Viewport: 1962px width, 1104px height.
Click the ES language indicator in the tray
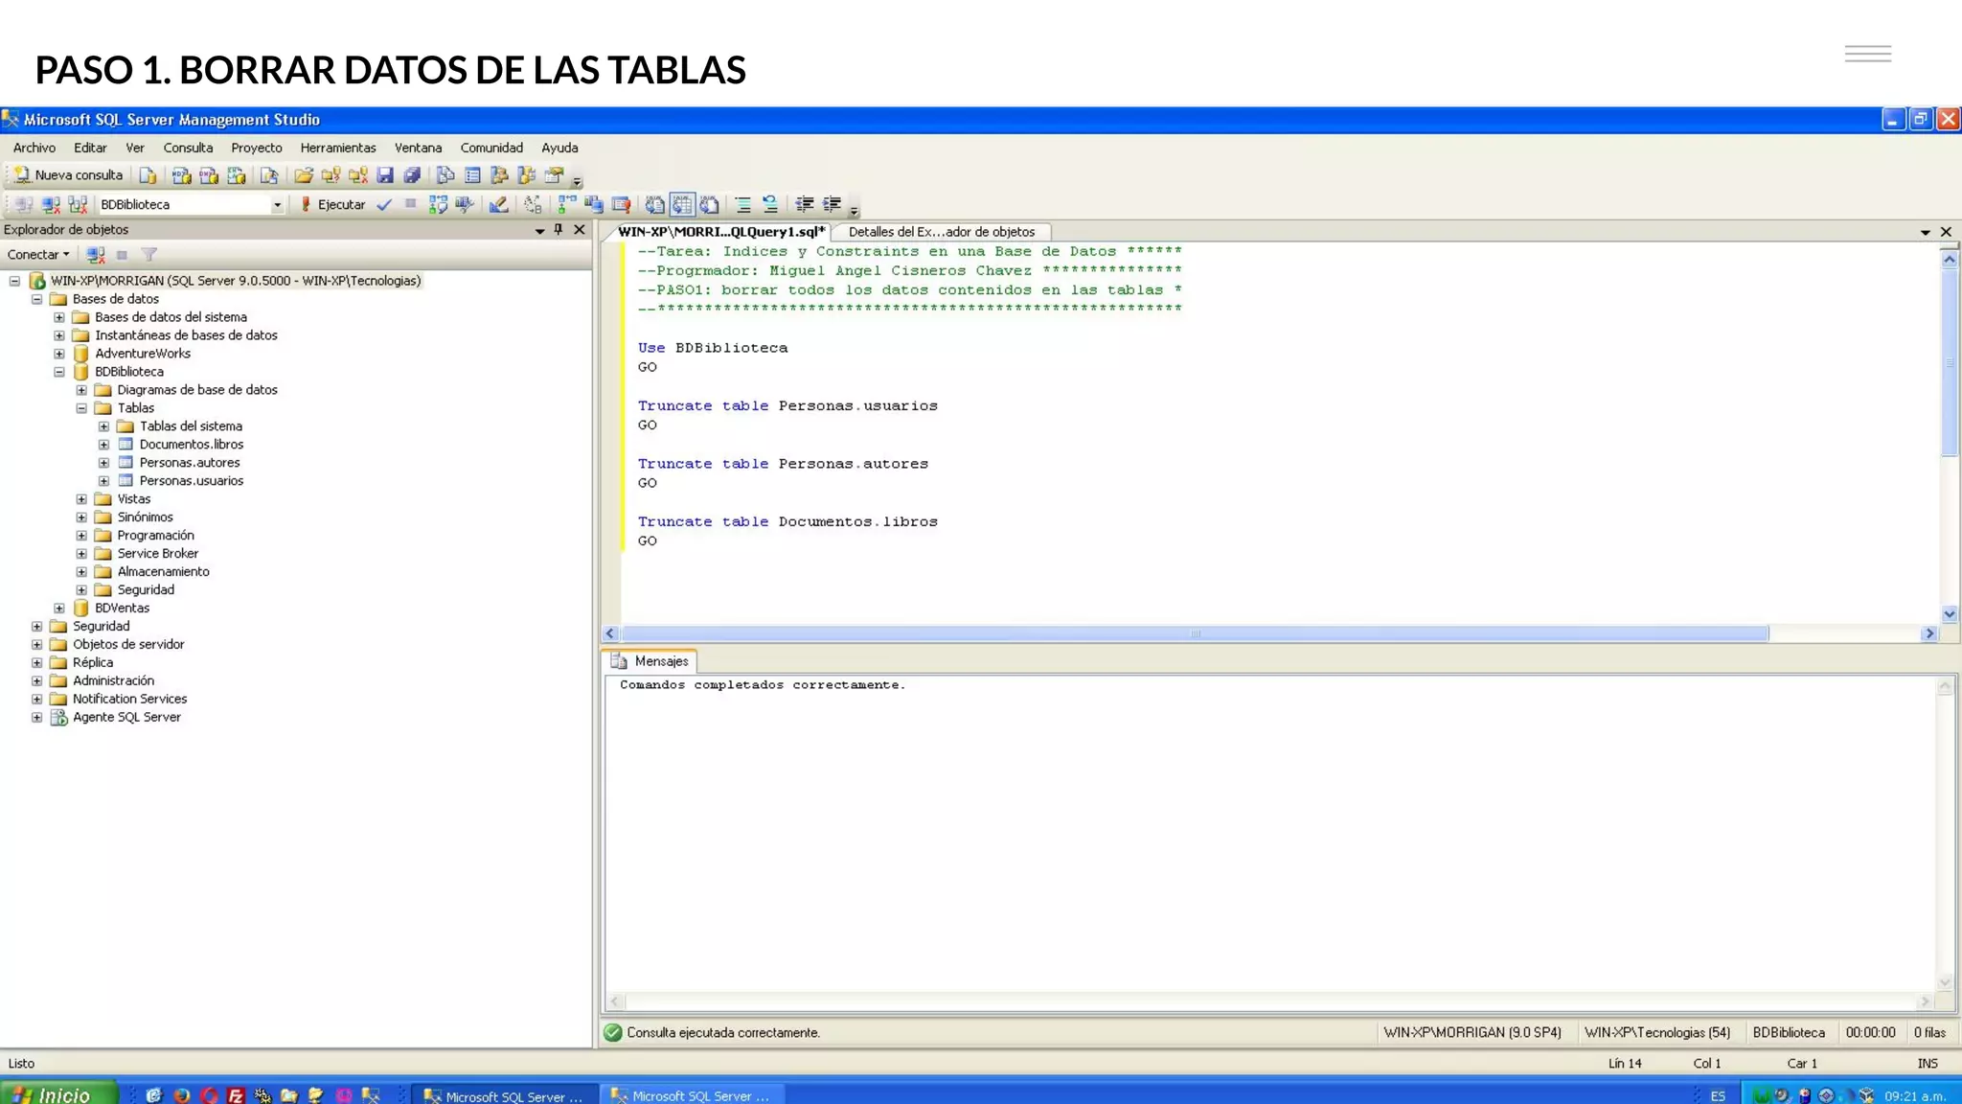point(1718,1095)
